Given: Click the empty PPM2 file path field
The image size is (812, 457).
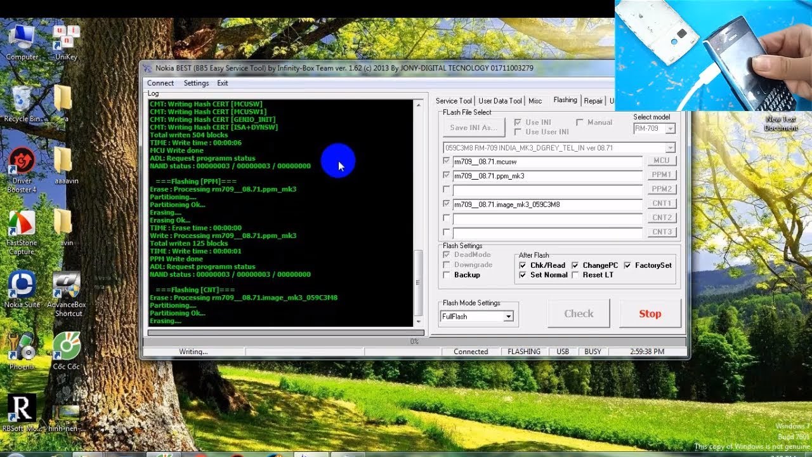Looking at the screenshot, I should click(547, 189).
